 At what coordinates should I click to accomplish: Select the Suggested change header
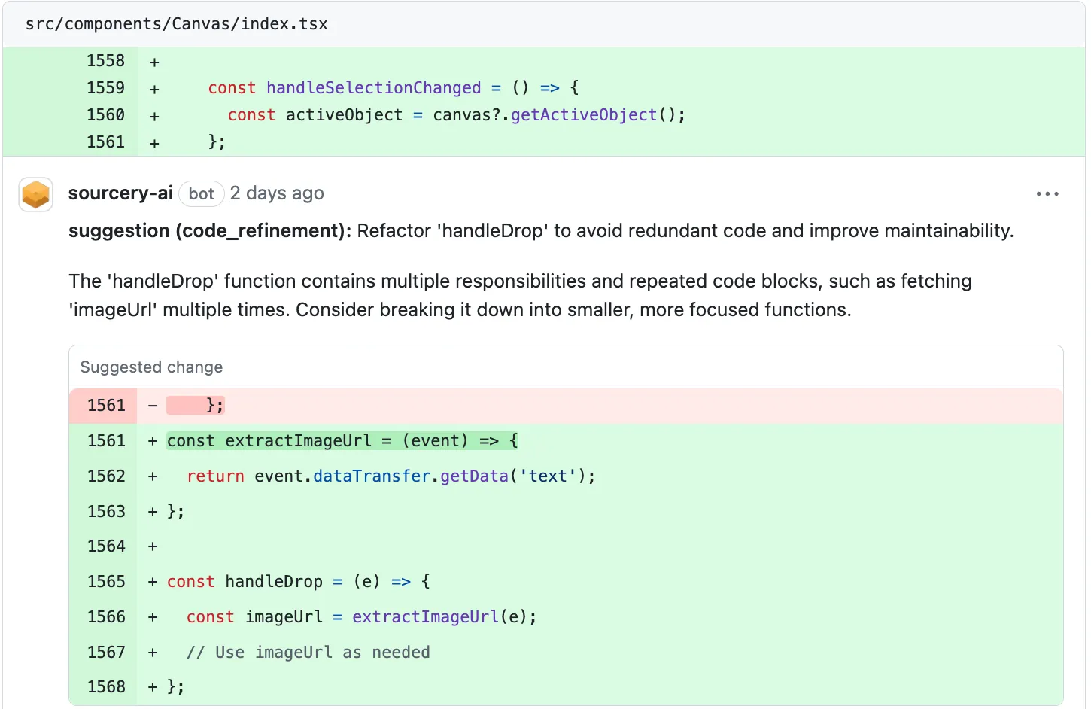pos(150,367)
